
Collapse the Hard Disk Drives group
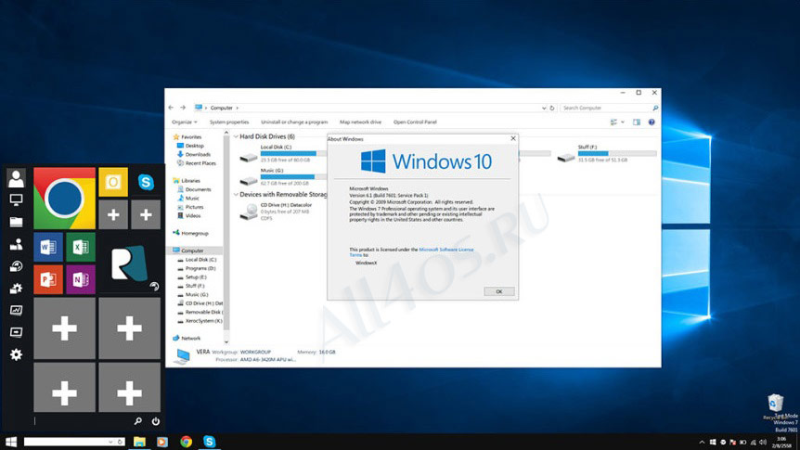pos(236,136)
